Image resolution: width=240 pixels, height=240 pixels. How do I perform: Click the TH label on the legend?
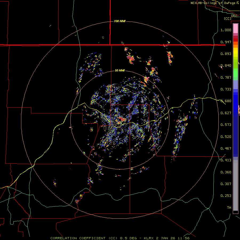(229, 208)
